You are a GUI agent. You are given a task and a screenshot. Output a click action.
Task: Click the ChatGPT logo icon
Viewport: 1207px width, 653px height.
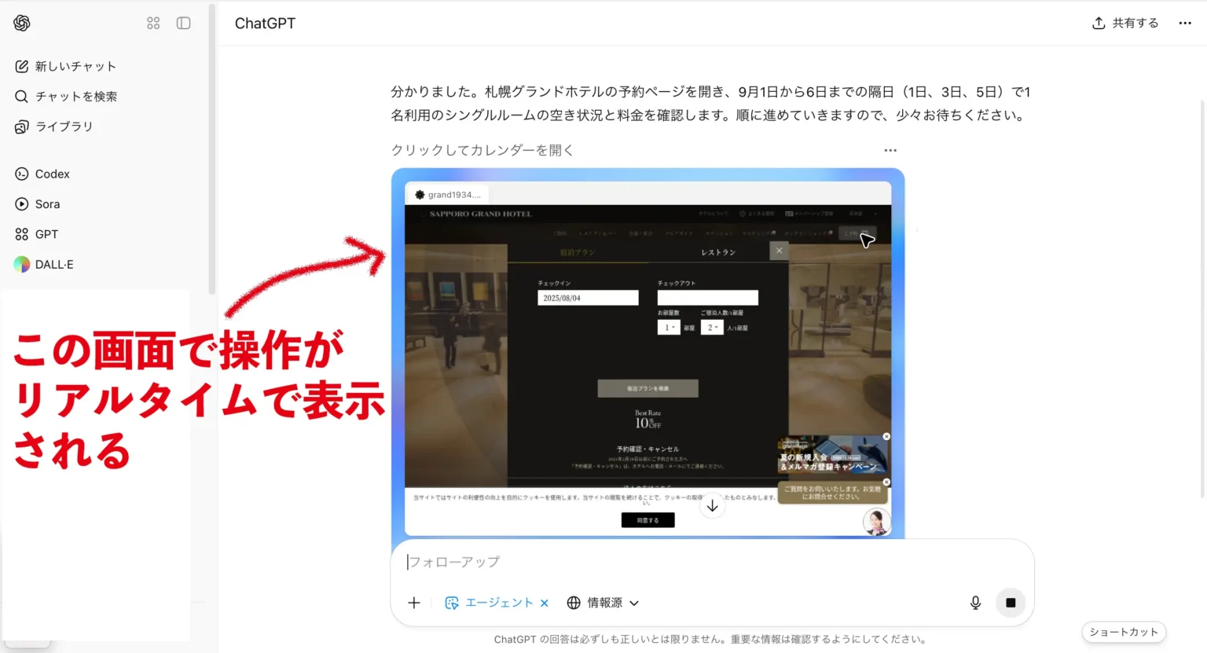pos(22,24)
